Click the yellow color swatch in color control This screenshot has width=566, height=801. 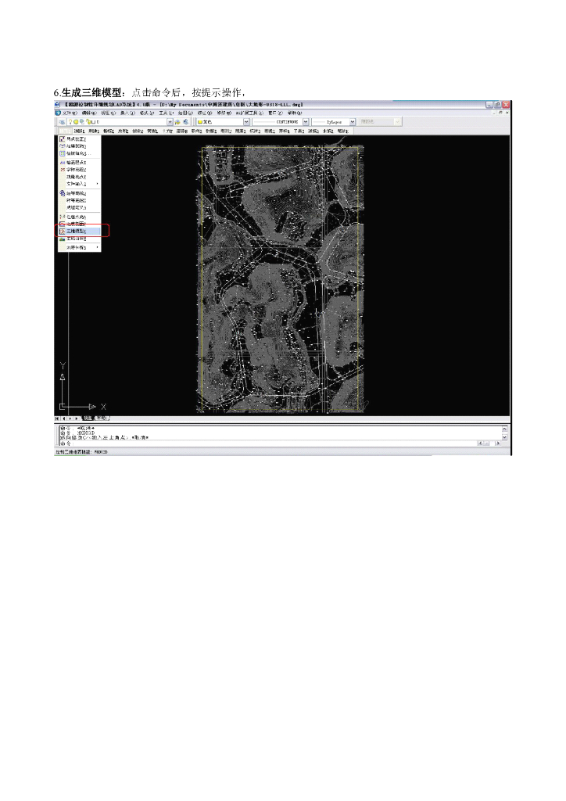(x=200, y=121)
